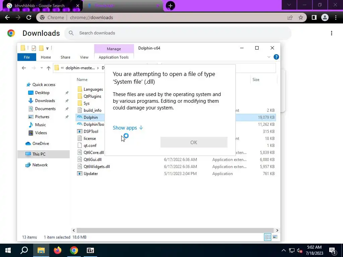The width and height of the screenshot is (343, 257).
Task: Select Videos in navigation pane
Action: click(41, 133)
